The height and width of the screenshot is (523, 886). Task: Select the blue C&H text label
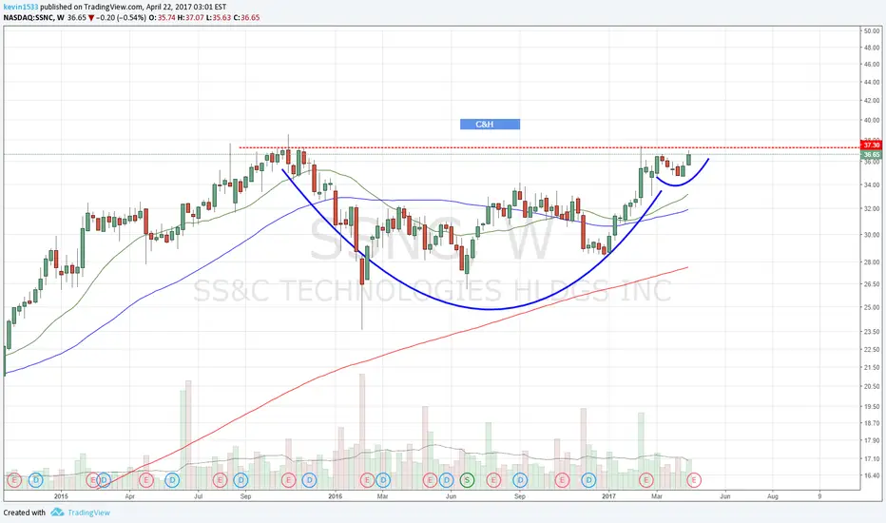pyautogui.click(x=490, y=125)
